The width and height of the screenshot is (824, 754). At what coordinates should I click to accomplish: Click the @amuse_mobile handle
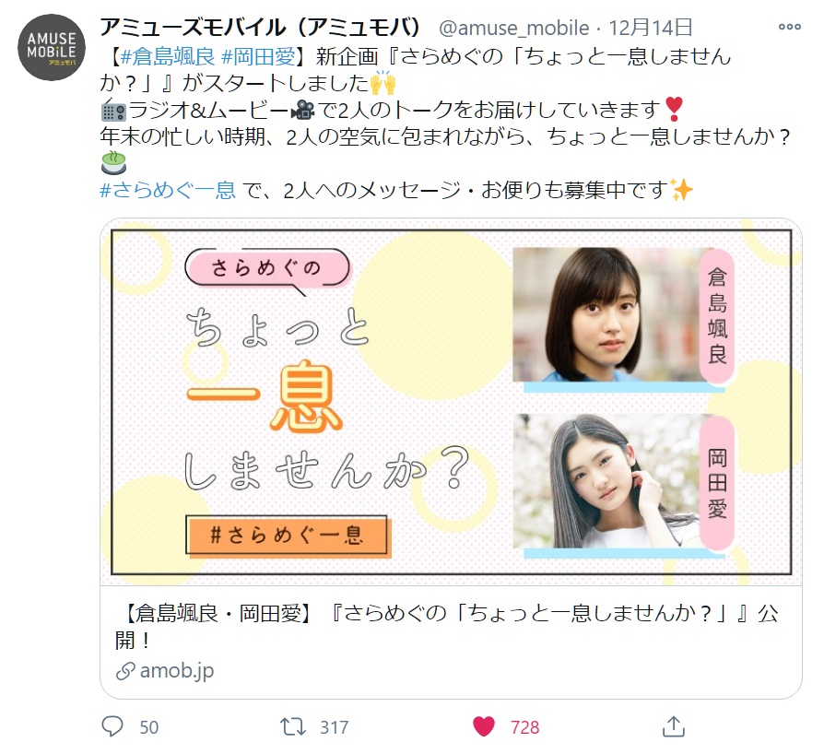tap(513, 28)
